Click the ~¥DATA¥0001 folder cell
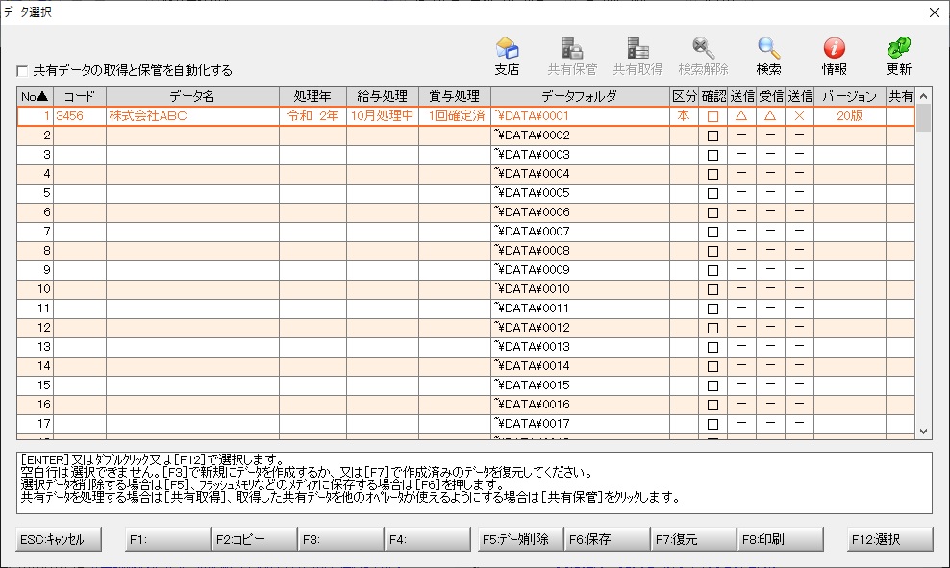The height and width of the screenshot is (568, 950). click(x=580, y=116)
